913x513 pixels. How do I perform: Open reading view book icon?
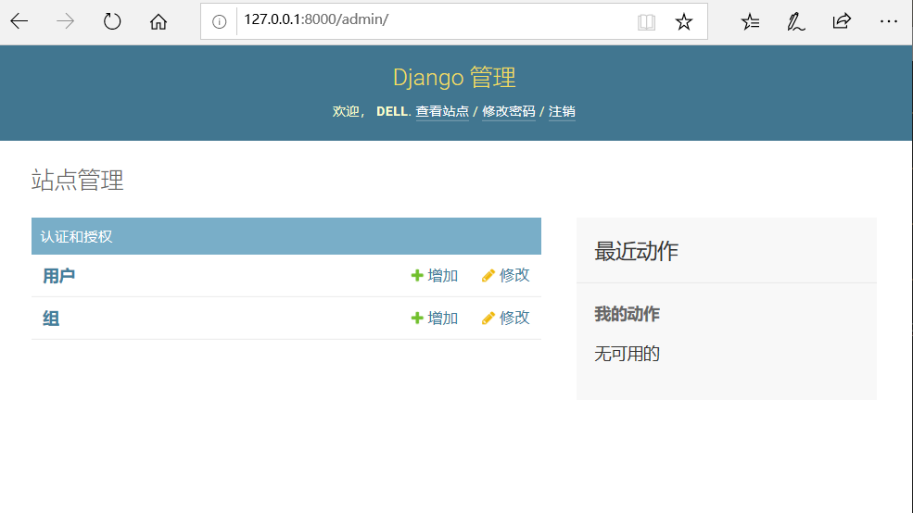click(x=646, y=22)
